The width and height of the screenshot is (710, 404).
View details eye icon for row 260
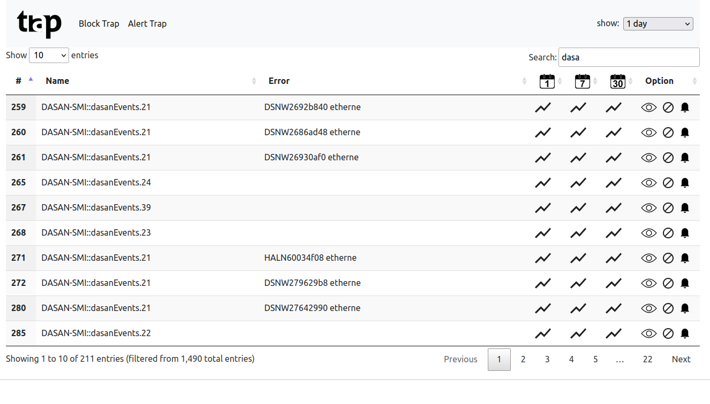click(x=648, y=133)
